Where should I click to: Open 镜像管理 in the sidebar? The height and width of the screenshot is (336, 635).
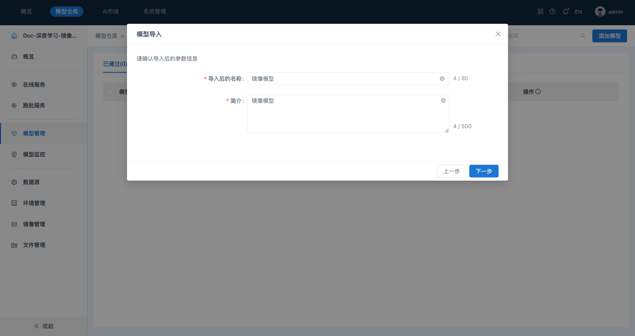(34, 224)
